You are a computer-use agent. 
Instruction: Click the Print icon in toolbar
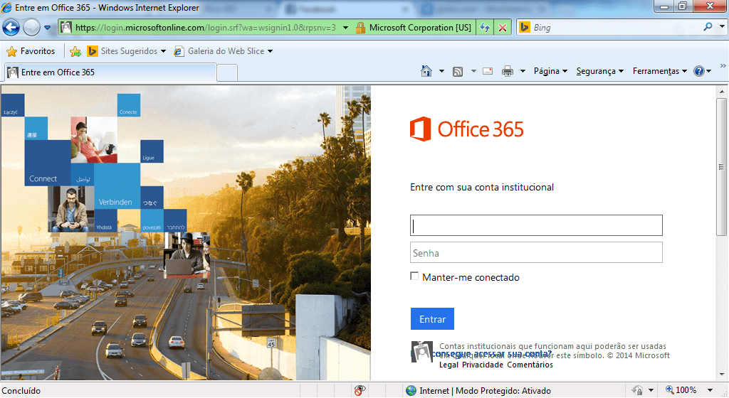508,71
